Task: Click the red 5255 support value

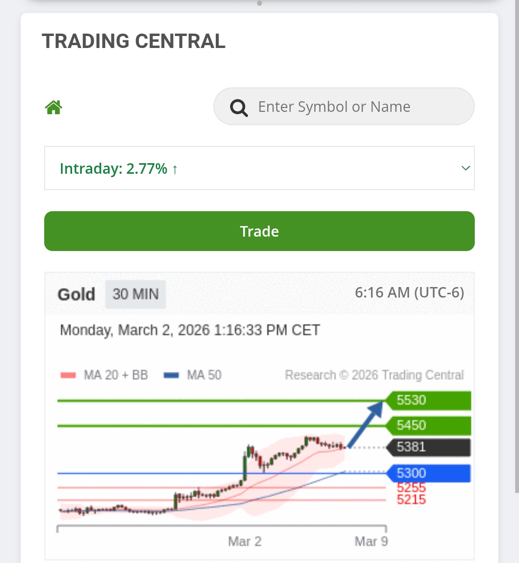Action: (411, 488)
